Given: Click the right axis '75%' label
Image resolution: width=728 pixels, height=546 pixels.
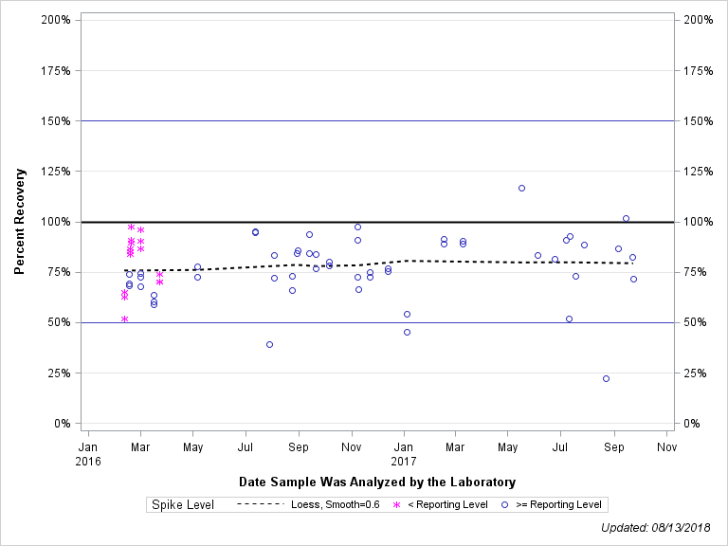Looking at the screenshot, I should pyautogui.click(x=695, y=272).
